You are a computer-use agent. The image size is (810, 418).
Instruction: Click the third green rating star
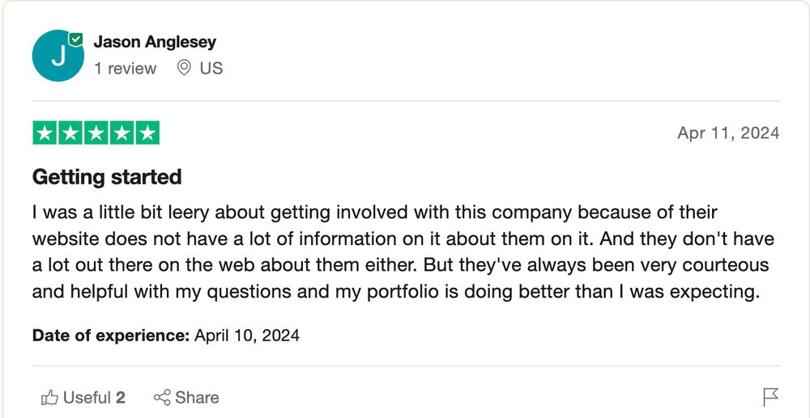pos(96,133)
